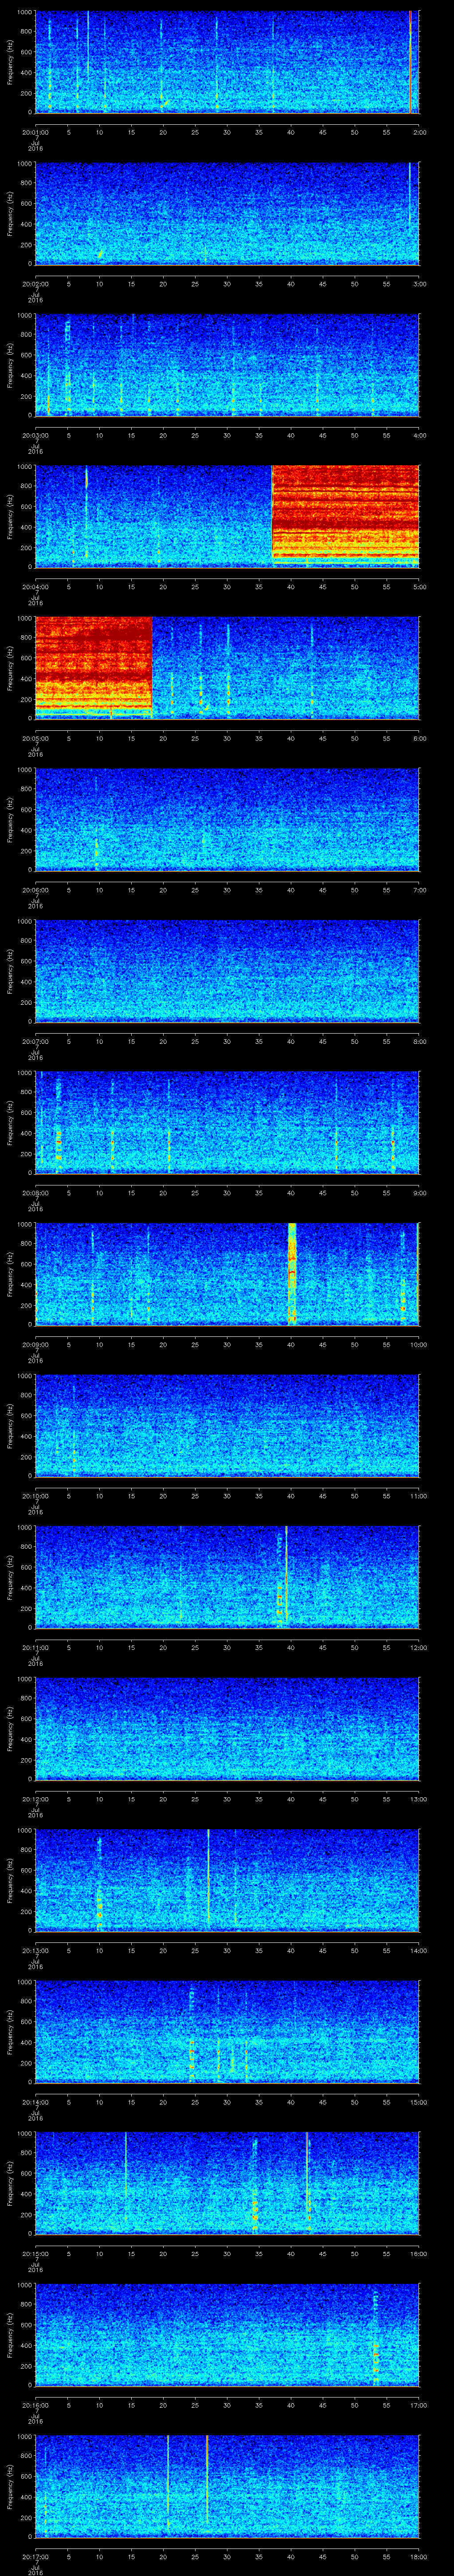The height and width of the screenshot is (2576, 454).
Task: Select the spectrogram panel starting at 20:03:00
Action: point(227,365)
